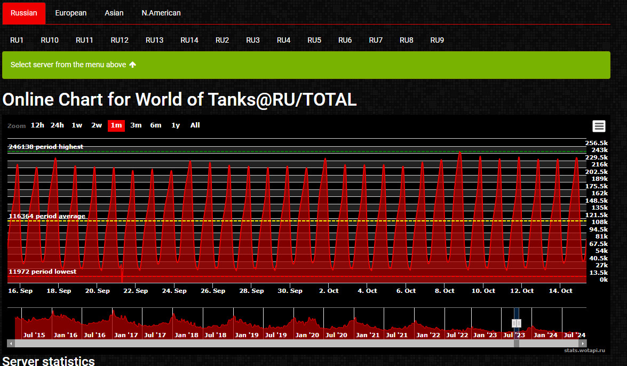Select the RU12 server
627x366 pixels.
point(120,40)
